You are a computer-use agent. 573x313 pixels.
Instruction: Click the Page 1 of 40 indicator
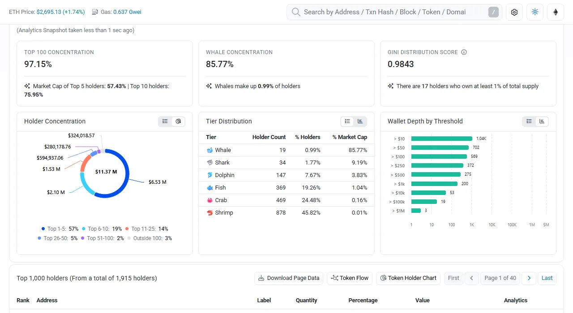point(500,278)
